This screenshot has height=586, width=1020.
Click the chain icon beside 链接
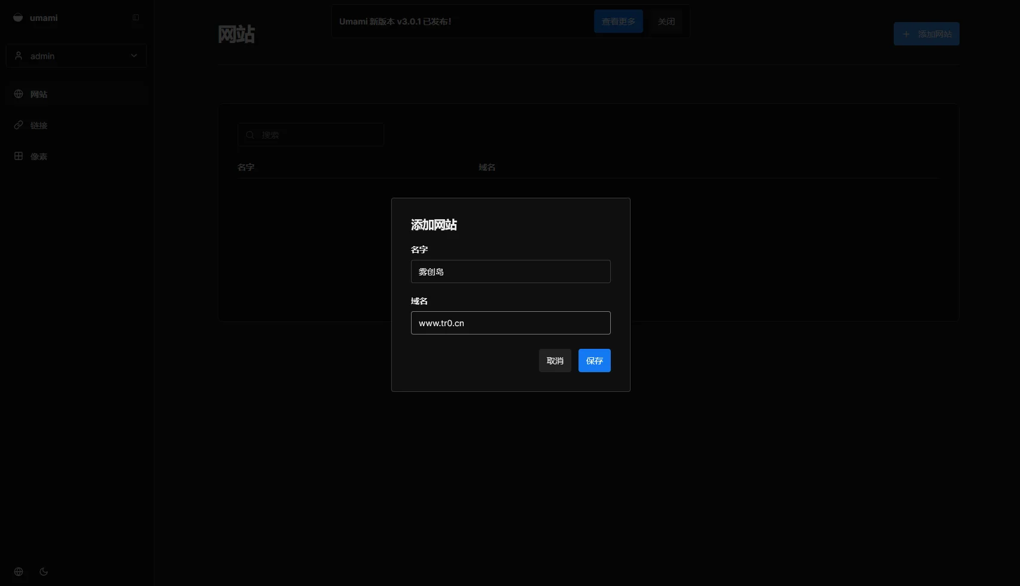pyautogui.click(x=19, y=125)
